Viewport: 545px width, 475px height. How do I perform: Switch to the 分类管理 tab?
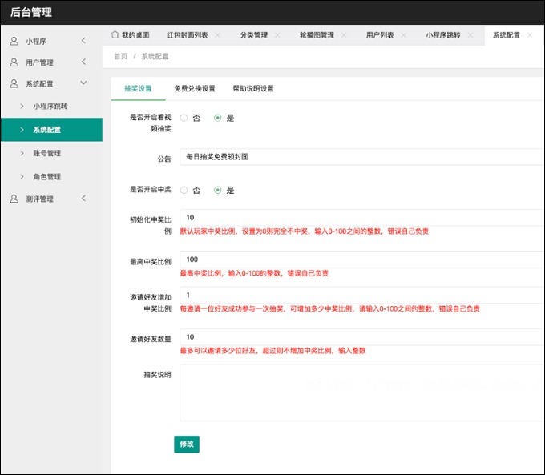coord(254,35)
